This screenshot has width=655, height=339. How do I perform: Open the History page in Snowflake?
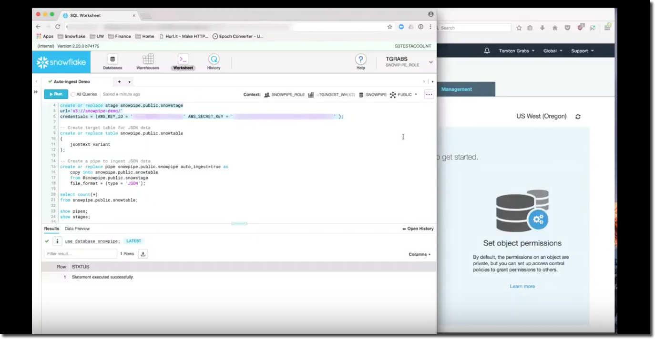pos(214,62)
